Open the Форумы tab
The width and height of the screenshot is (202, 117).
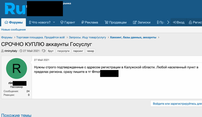coord(14,22)
